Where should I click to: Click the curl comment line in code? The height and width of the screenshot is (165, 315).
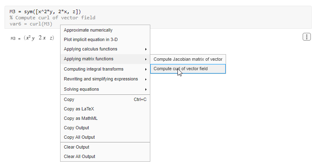click(53, 18)
